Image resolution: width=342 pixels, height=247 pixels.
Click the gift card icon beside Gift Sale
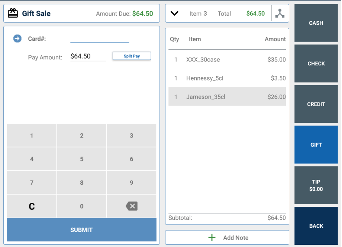pyautogui.click(x=13, y=13)
